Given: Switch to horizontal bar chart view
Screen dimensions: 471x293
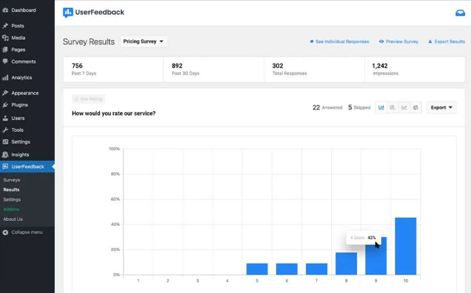Looking at the screenshot, I should [x=392, y=108].
